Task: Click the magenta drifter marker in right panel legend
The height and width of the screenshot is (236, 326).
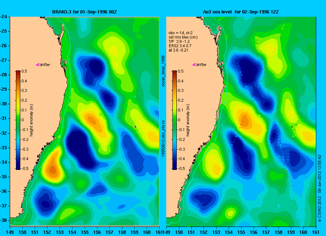Action: (194, 65)
